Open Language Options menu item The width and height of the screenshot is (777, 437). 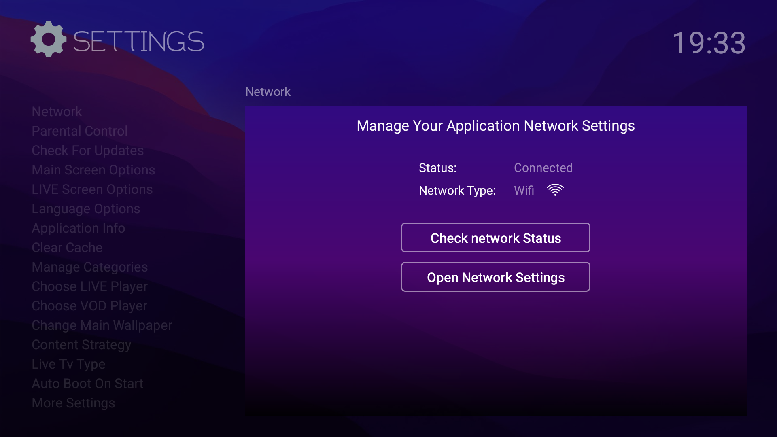86,209
